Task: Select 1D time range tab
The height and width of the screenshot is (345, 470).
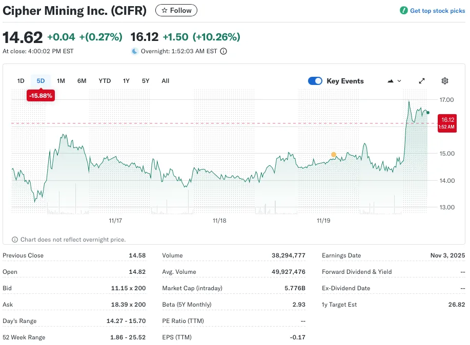Action: 21,81
